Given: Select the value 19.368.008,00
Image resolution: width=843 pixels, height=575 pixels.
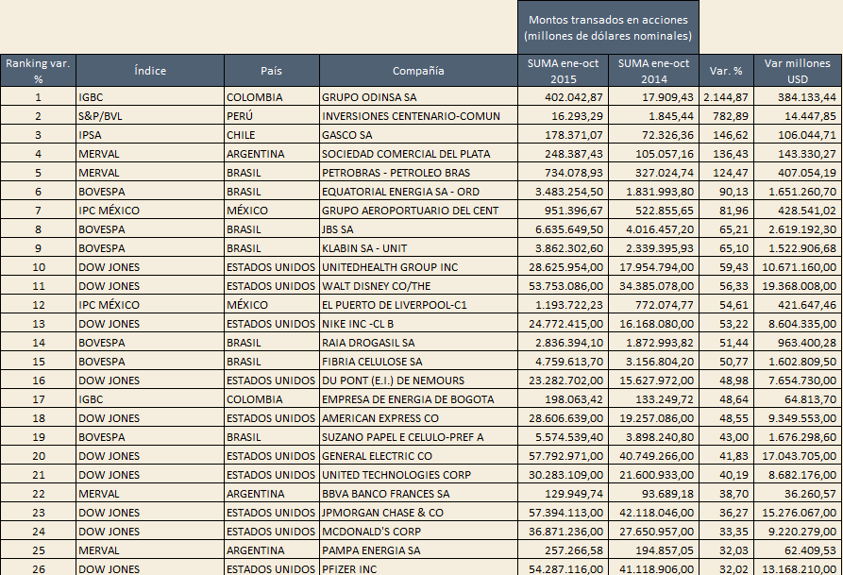Looking at the screenshot, I should 798,286.
